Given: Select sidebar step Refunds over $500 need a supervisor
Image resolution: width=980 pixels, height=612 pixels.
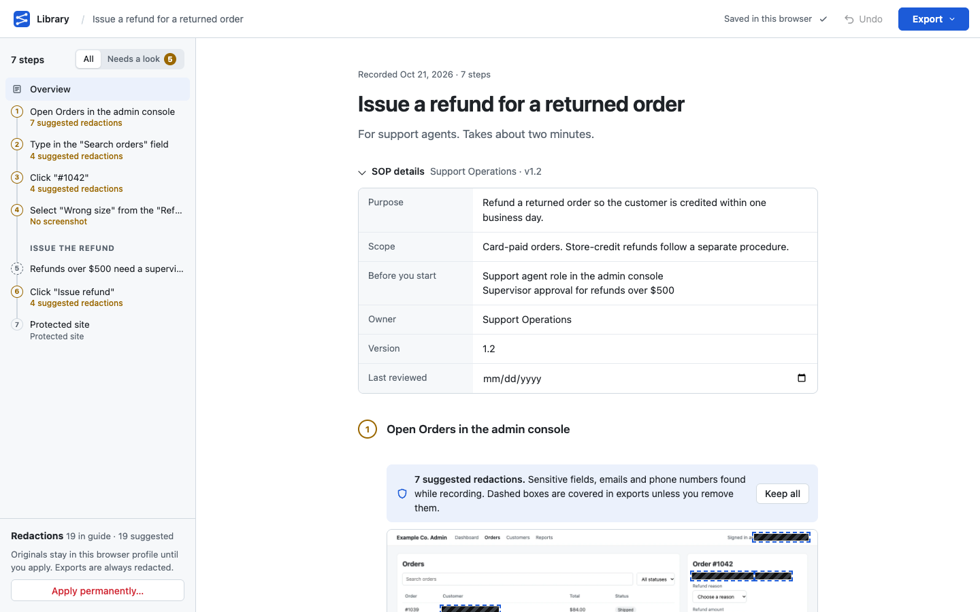Looking at the screenshot, I should 97,269.
